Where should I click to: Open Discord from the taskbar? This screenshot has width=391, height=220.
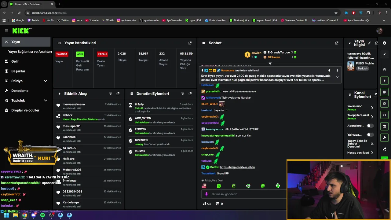click(34, 215)
